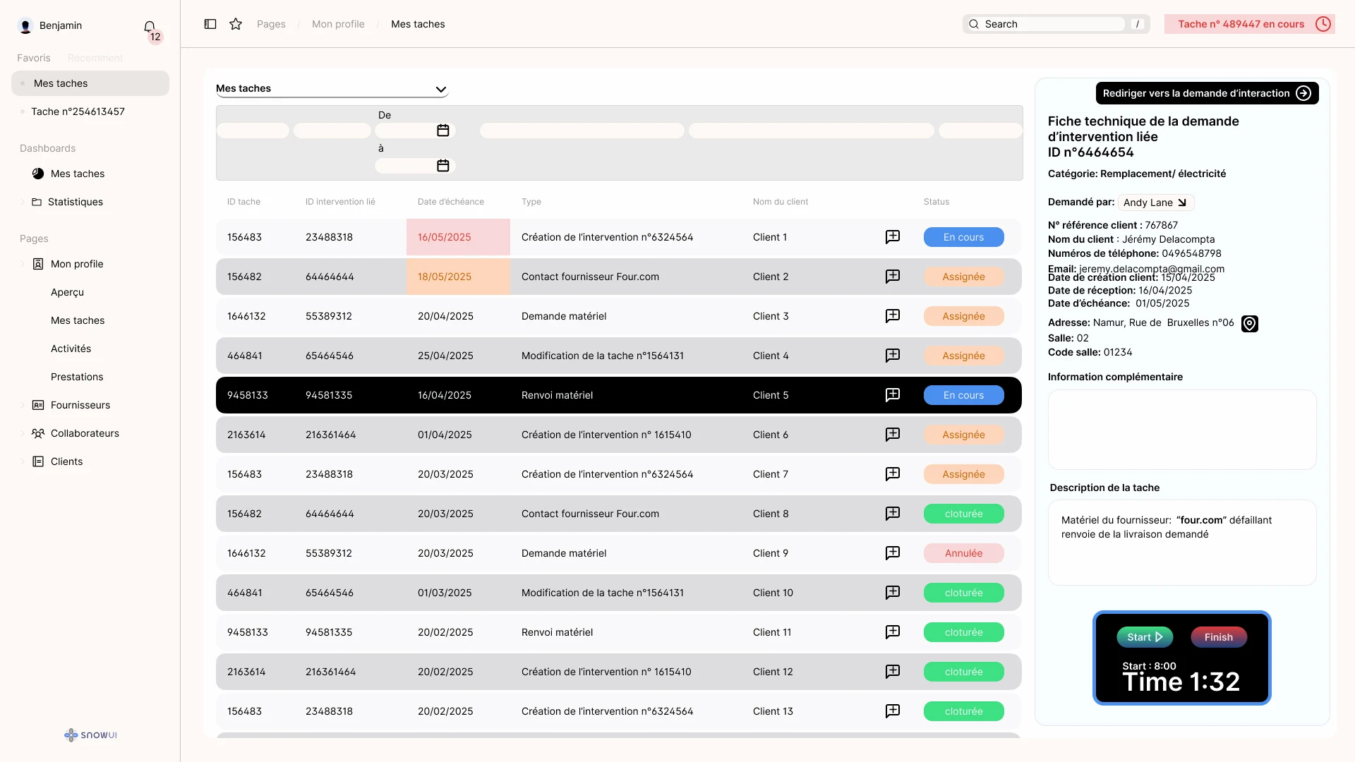
Task: Start the task timer
Action: point(1145,637)
